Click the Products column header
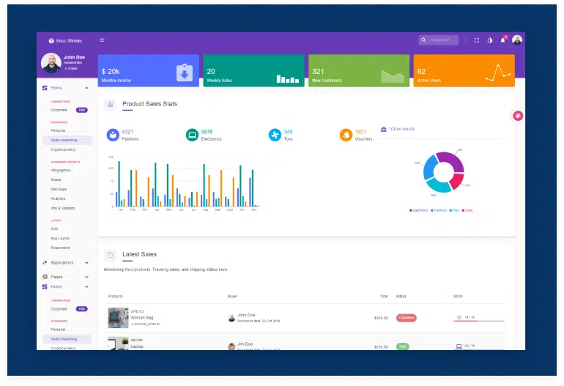Image resolution: width=564 pixels, height=386 pixels. [x=116, y=297]
